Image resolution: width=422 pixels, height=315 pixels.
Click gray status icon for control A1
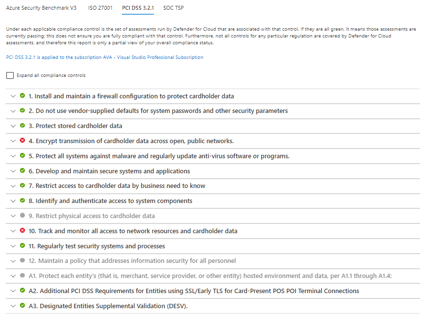pos(22,276)
